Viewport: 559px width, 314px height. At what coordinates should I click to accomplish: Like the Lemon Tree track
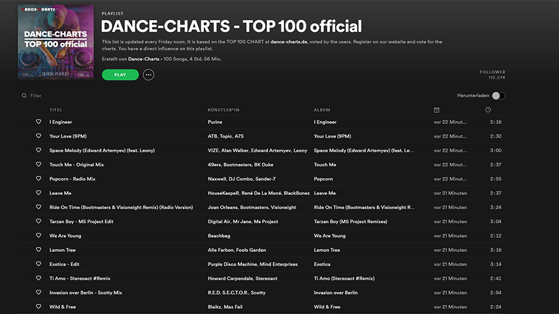(x=39, y=250)
